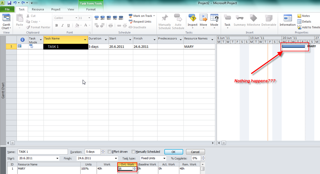Set task to 100% complete icon
This screenshot has width=320, height=174.
tap(121, 18)
